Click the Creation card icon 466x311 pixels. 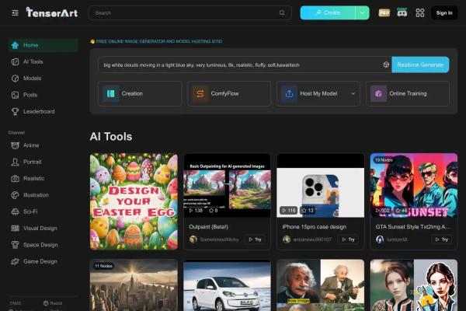pyautogui.click(x=110, y=93)
